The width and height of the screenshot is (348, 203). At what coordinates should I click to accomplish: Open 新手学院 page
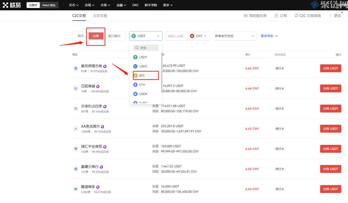click(151, 5)
